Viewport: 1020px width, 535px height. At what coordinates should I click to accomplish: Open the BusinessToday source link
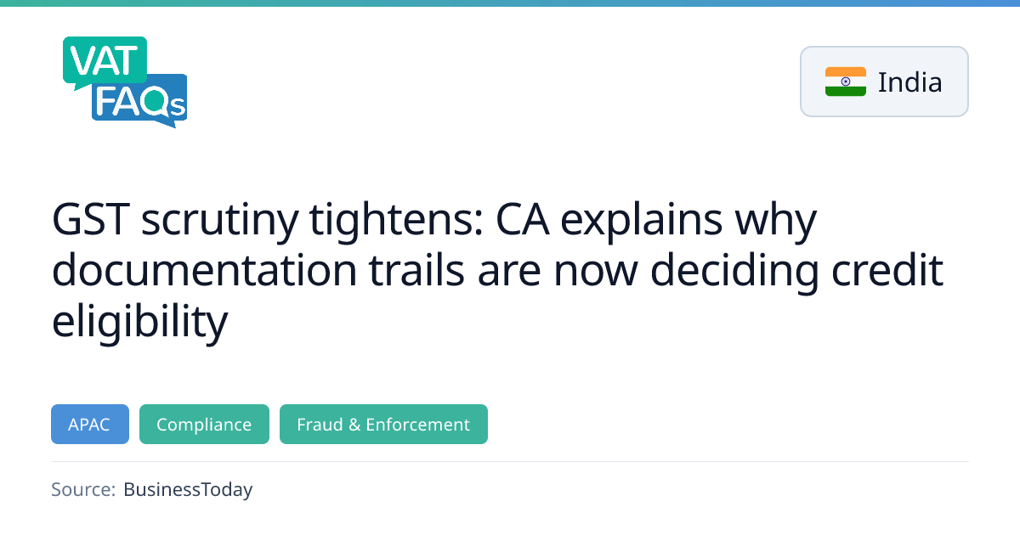coord(188,489)
